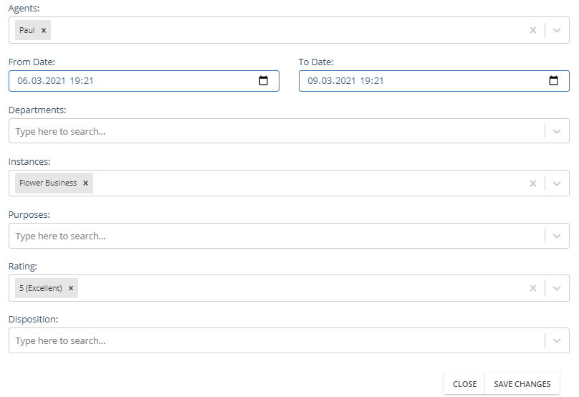
Task: Remove the Paul agent tag
Action: 44,30
